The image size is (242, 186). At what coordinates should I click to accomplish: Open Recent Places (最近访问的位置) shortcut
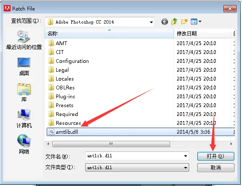pyautogui.click(x=24, y=40)
